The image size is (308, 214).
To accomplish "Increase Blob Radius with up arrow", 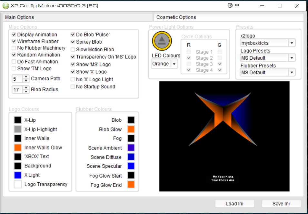I will click(x=26, y=88).
